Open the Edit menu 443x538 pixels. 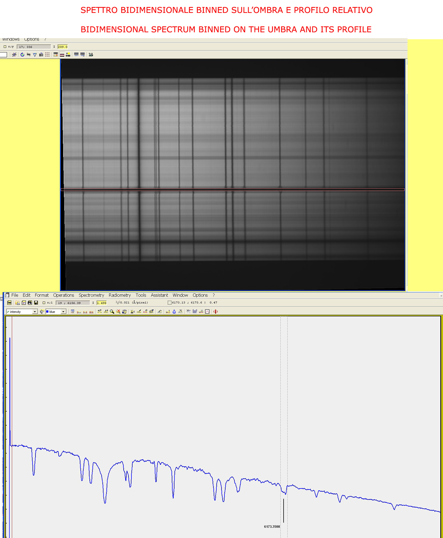pos(27,295)
